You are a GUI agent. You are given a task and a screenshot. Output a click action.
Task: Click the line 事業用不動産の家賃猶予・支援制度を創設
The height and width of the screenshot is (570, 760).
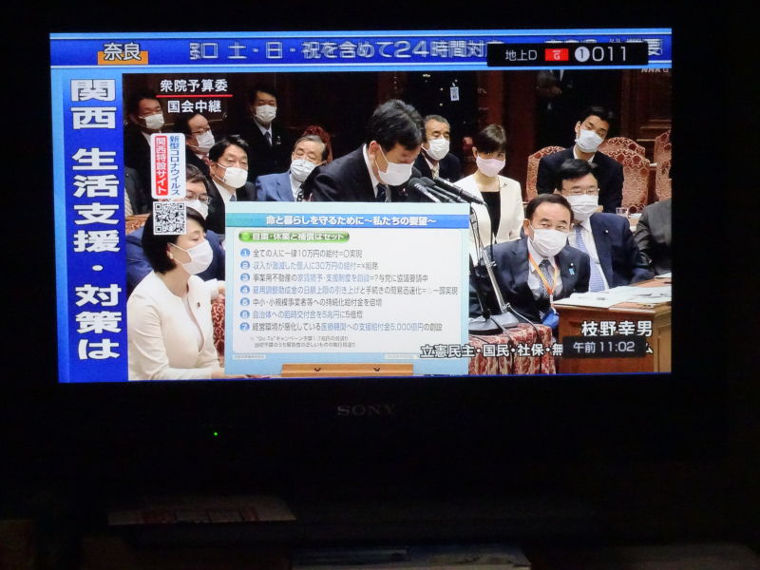(340, 277)
